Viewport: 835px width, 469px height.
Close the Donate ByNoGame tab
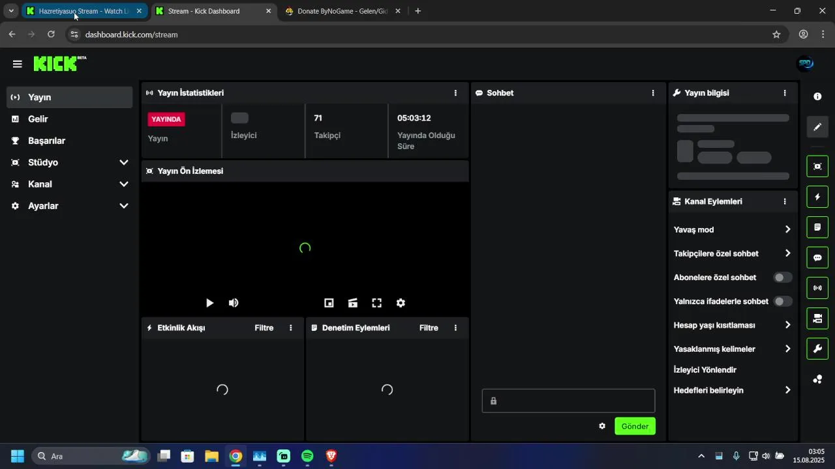[398, 11]
